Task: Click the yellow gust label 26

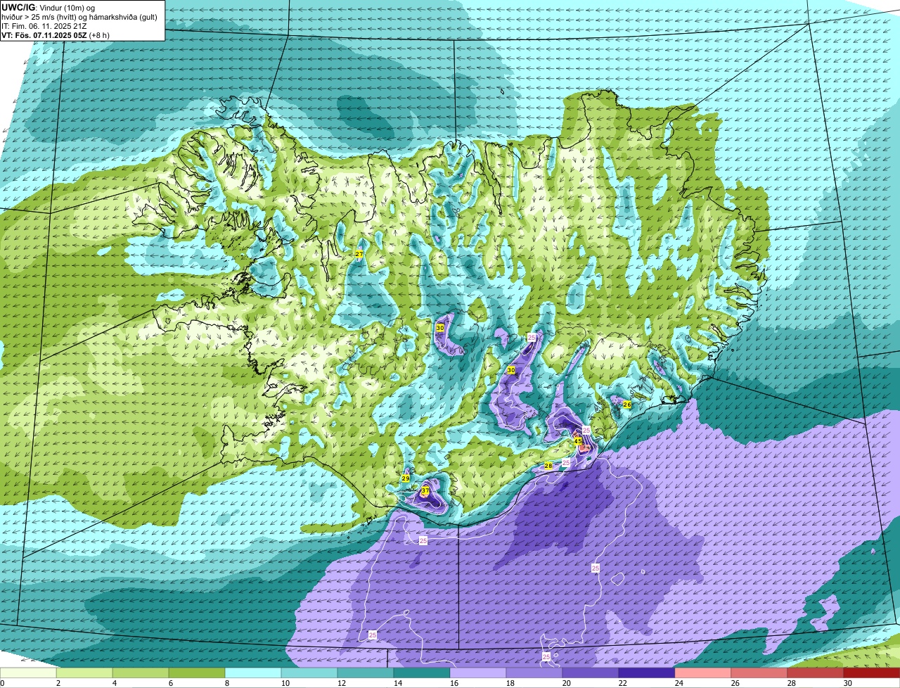Action: pos(627,404)
